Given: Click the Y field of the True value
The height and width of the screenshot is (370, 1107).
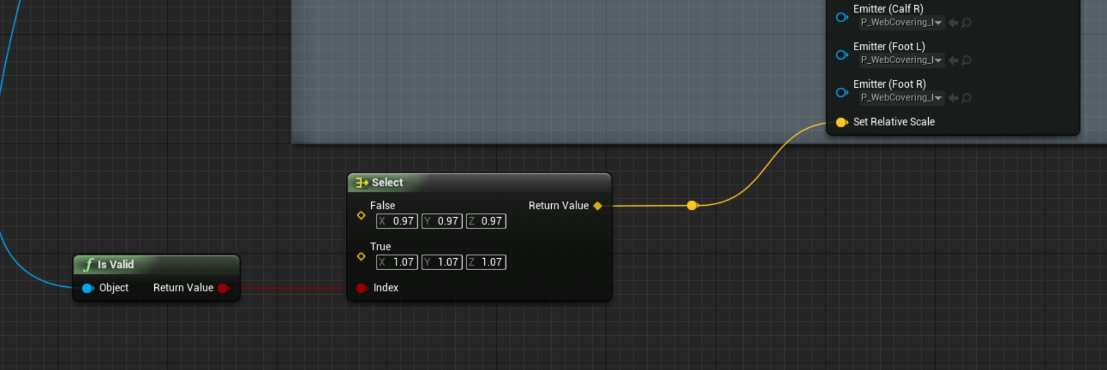Looking at the screenshot, I should 442,262.
